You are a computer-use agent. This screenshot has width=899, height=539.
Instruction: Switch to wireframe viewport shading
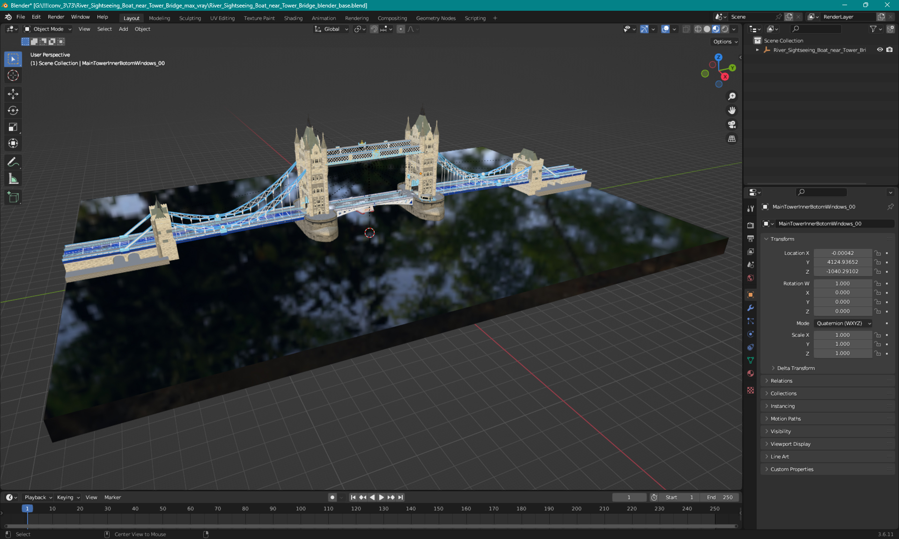point(698,29)
